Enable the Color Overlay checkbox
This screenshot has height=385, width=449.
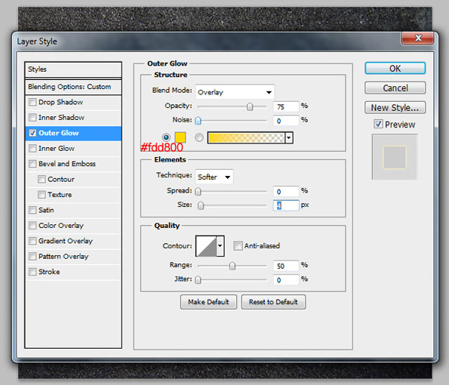tap(32, 226)
